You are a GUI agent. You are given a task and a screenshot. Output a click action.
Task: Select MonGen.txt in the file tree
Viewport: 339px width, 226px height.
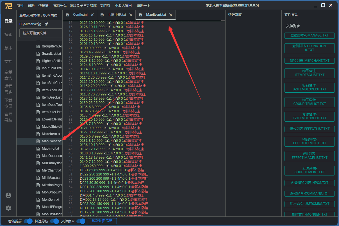[50, 200]
